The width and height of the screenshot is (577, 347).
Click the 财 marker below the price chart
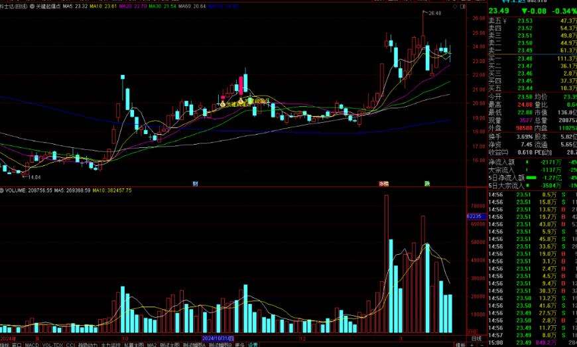coord(195,184)
